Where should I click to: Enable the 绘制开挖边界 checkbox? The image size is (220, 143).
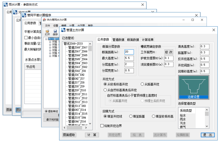(102, 126)
